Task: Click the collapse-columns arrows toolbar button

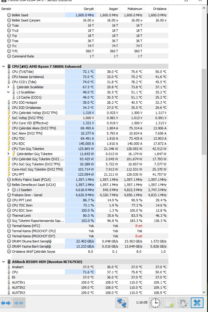Action: coord(19,303)
